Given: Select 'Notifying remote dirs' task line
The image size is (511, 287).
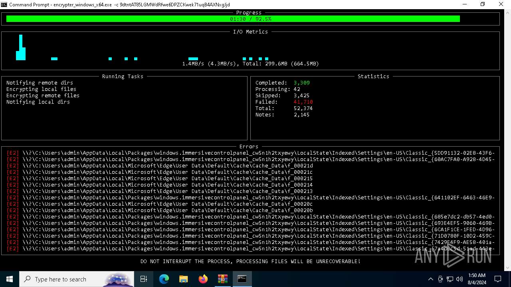Looking at the screenshot, I should pyautogui.click(x=40, y=83).
